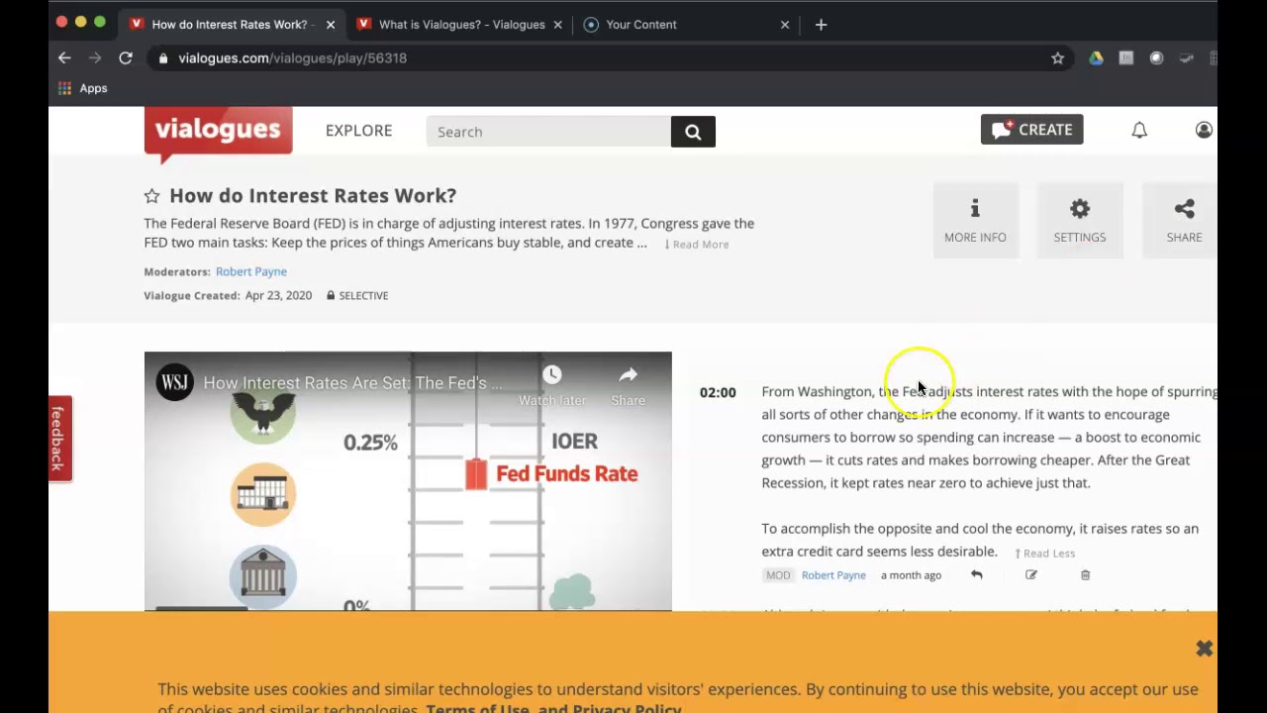The height and width of the screenshot is (713, 1267).
Task: Switch to 'What is Vialogues?' tab
Action: click(461, 25)
